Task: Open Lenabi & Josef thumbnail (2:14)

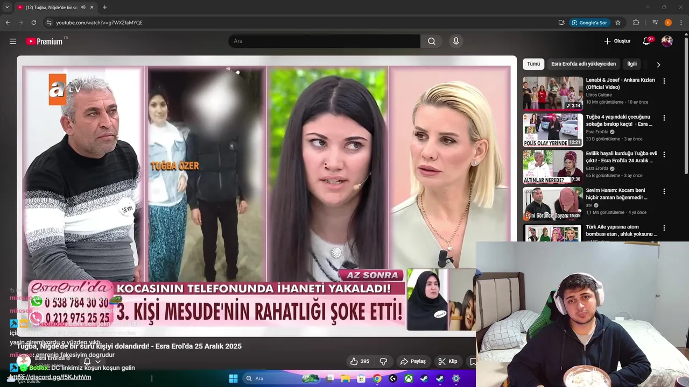Action: click(553, 93)
